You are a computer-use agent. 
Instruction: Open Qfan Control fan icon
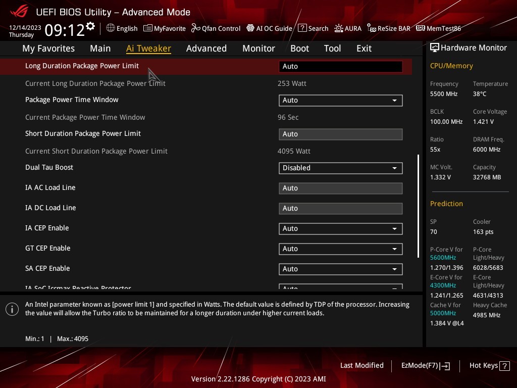click(196, 28)
